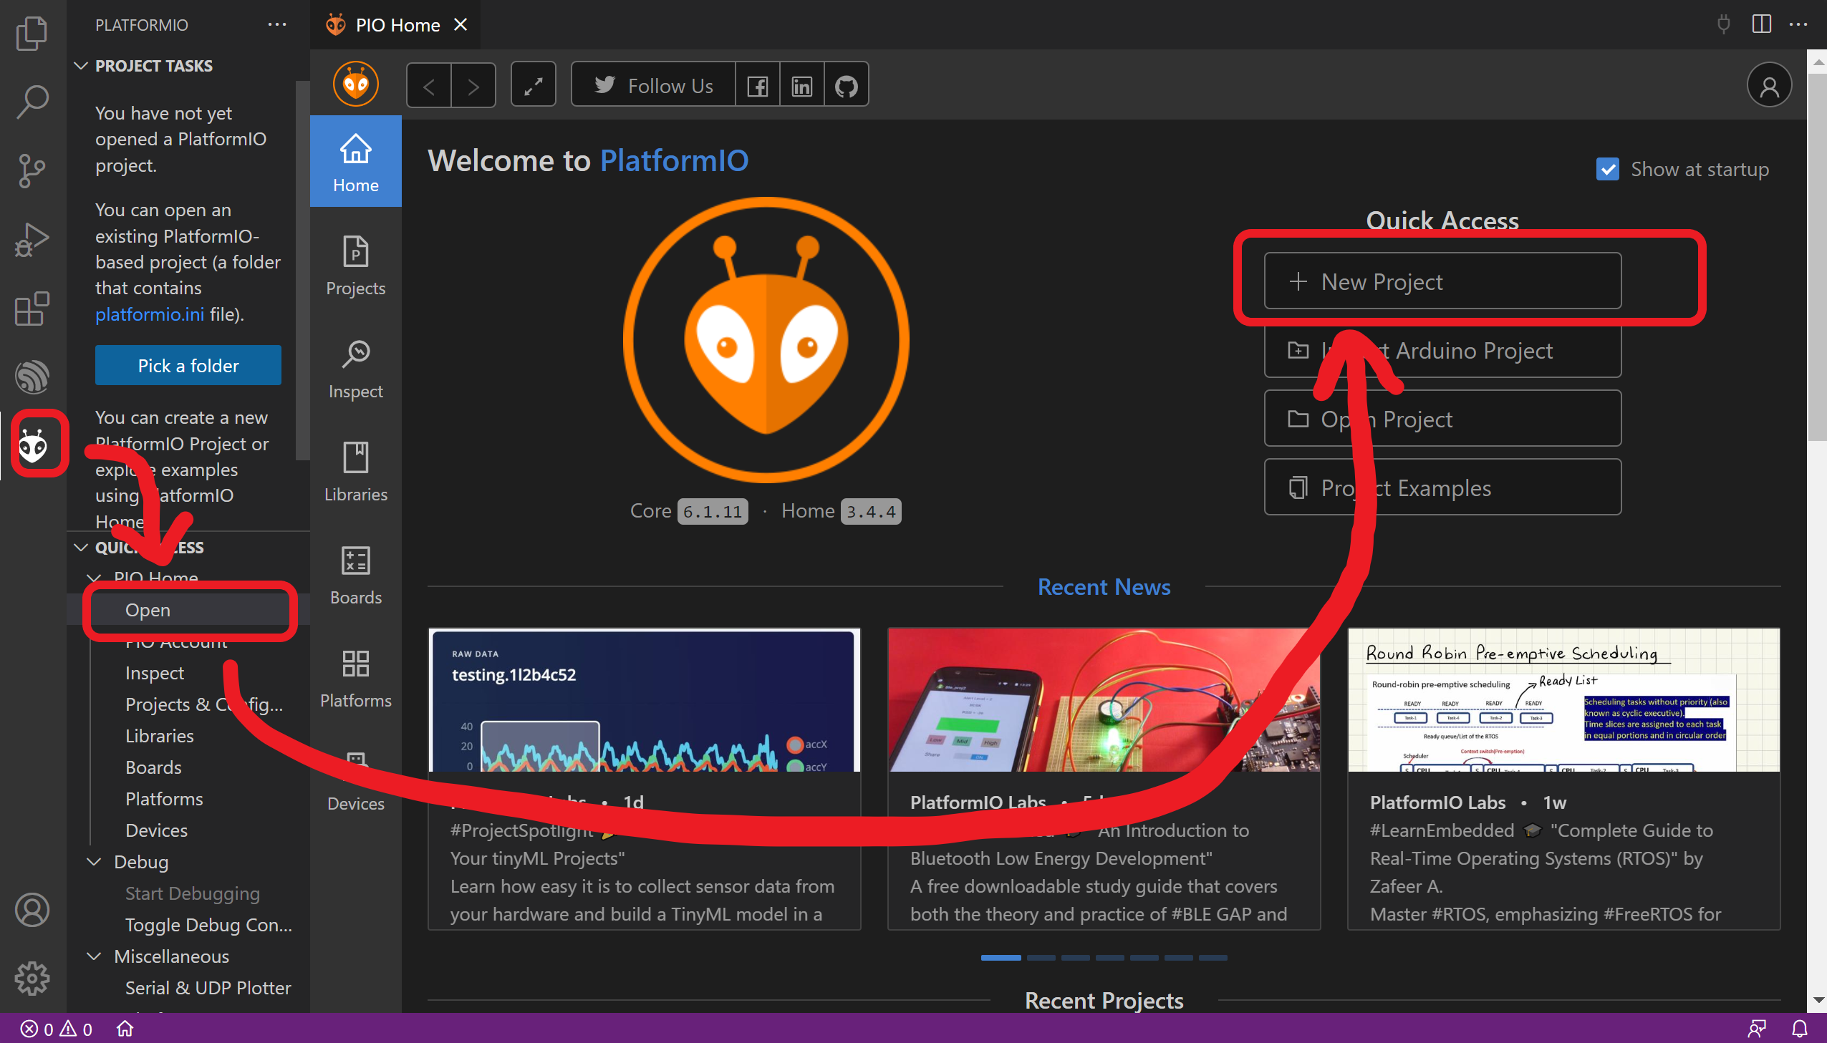
Task: Open the platformio.ini link
Action: [x=150, y=314]
